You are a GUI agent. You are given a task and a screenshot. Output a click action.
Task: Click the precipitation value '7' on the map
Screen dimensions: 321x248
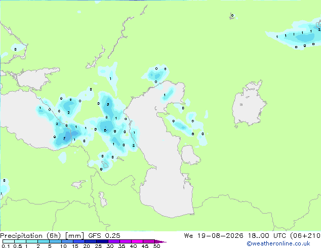[64, 138]
